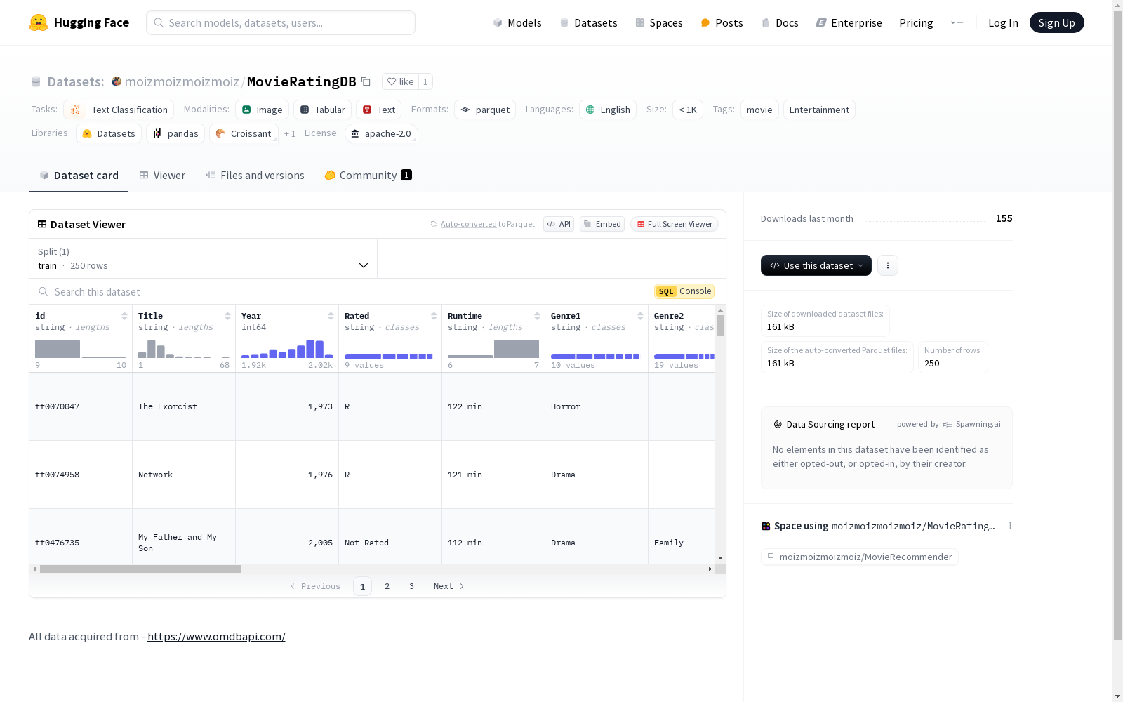Click the Embed button
Viewport: 1123px width, 702px height.
[x=602, y=224]
